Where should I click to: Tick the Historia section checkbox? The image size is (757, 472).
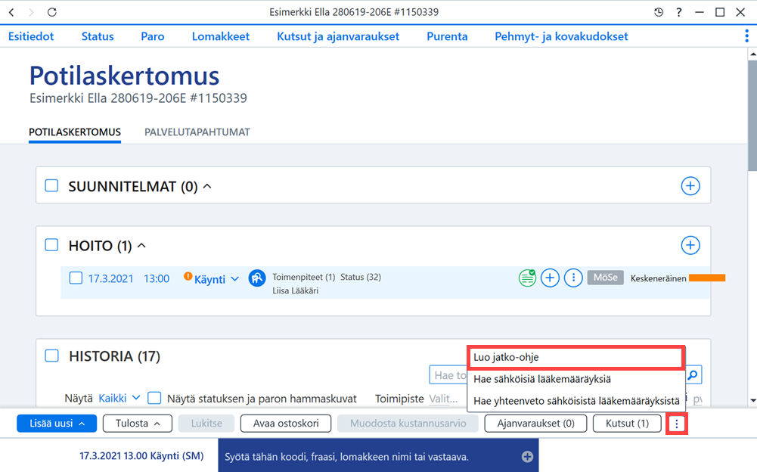point(51,356)
